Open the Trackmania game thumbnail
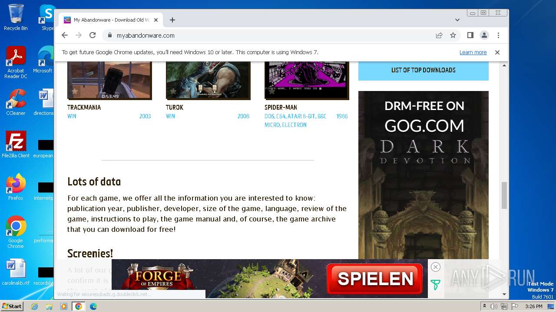This screenshot has height=312, width=556. 109,80
